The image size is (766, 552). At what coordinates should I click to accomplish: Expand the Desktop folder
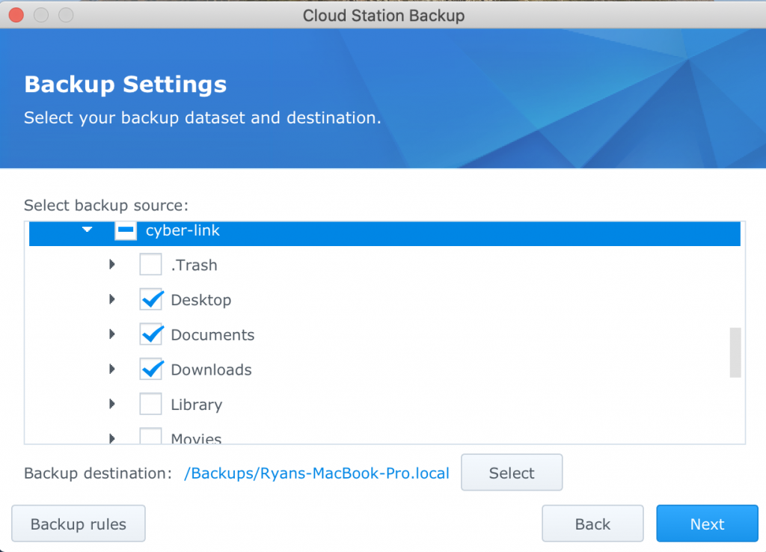(x=112, y=299)
